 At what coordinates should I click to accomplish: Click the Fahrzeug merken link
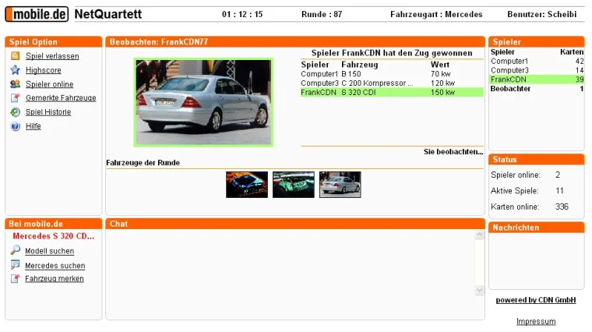(55, 278)
